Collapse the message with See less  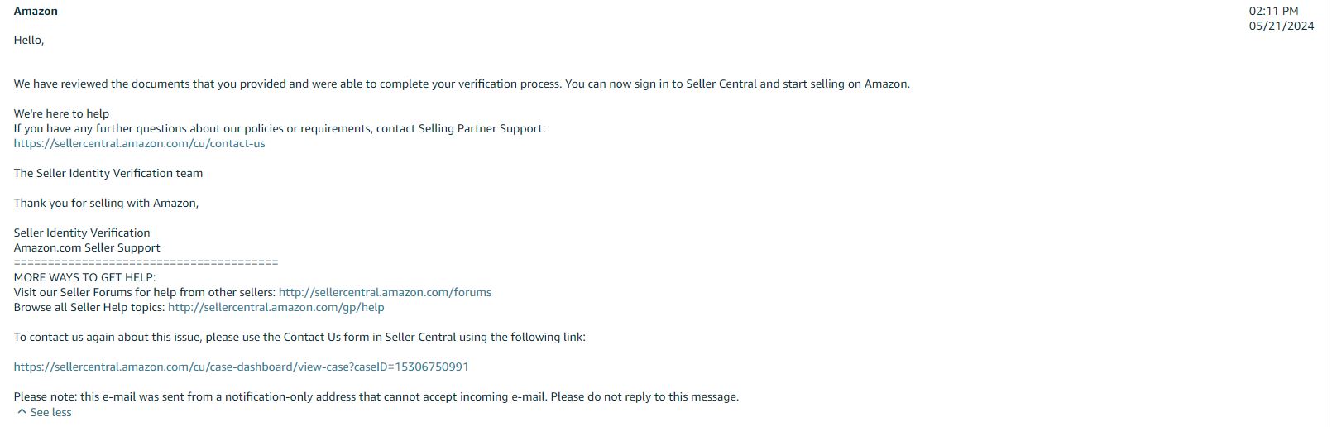(x=50, y=412)
